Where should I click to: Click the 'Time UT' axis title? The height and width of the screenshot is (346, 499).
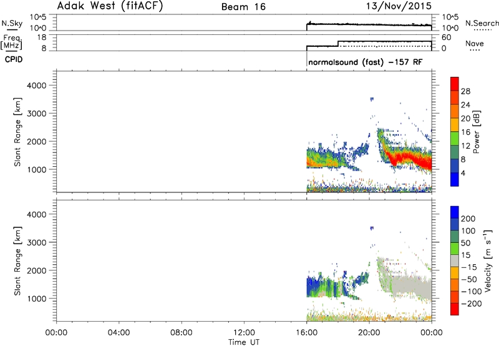pos(244,342)
